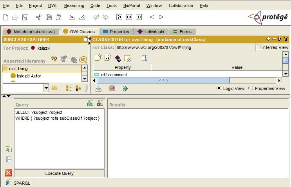
Task: Copy selection with the copy icon
Action: (x=49, y=17)
